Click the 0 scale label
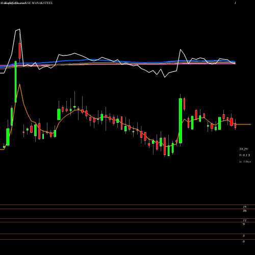The width and height of the screenshot is (255, 255). point(244,241)
